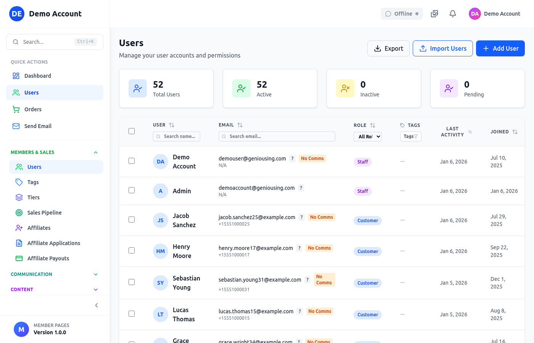Click the question mark beside demouser@geniousing.com
The image size is (534, 343).
point(292,159)
